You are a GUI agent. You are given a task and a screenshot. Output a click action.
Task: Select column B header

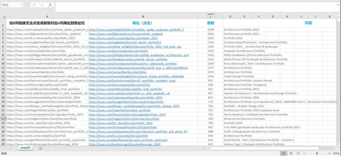pos(143,16)
